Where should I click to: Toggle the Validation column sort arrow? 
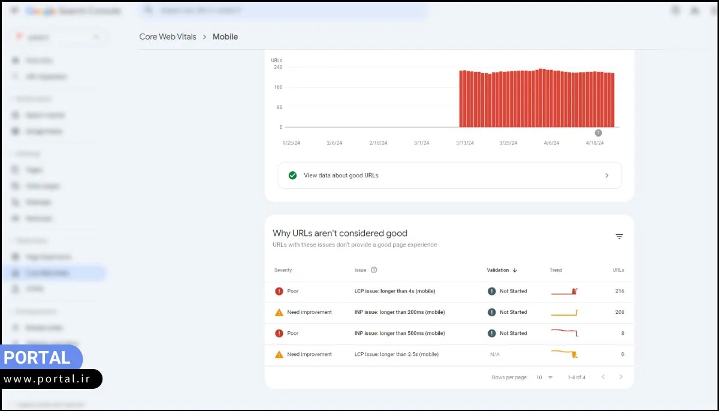(515, 270)
